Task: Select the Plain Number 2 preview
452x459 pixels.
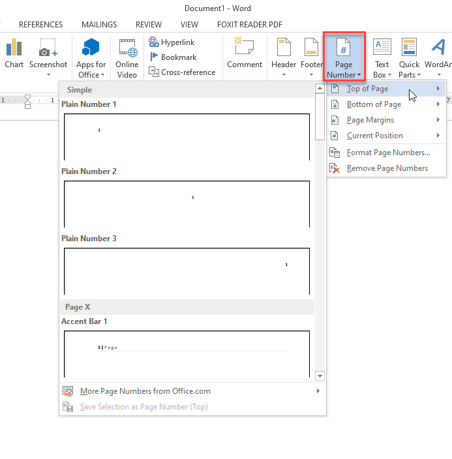Action: point(187,203)
